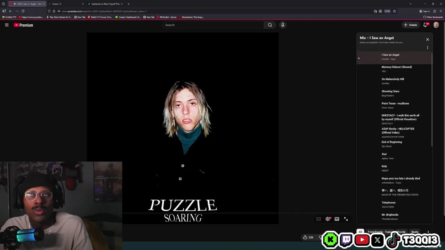Play 'Xtal' by Aphex Twin
The width and height of the screenshot is (445, 250).
395,156
